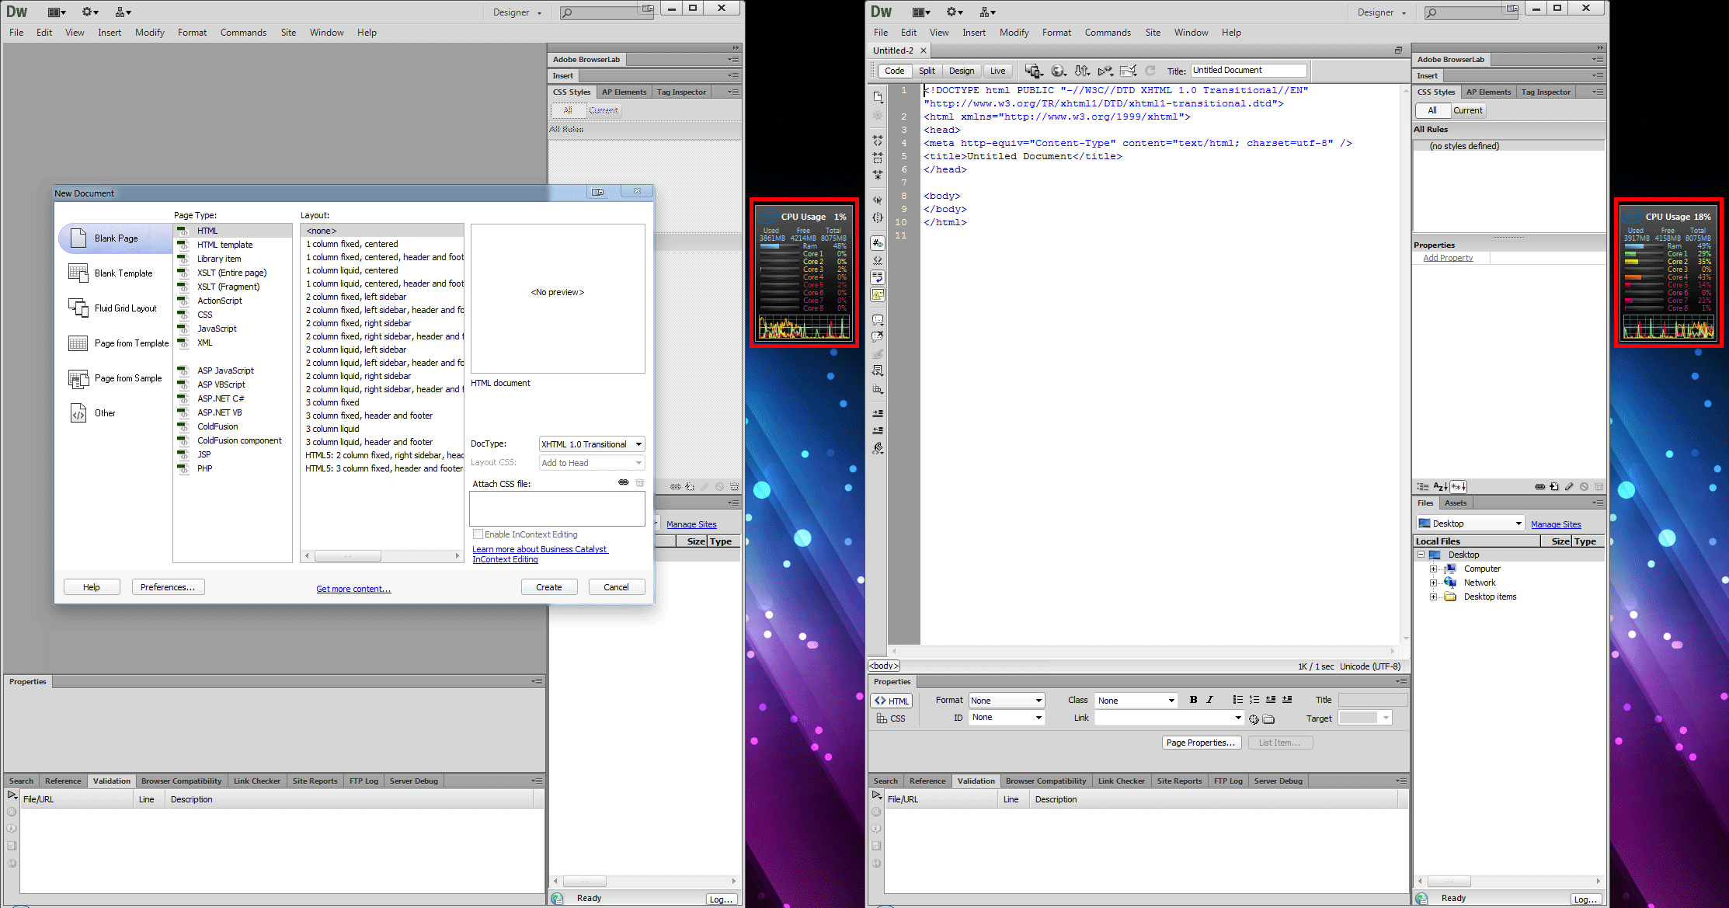This screenshot has width=1729, height=908.
Task: Select Current mode in right window's CSS Styles
Action: pyautogui.click(x=1468, y=110)
